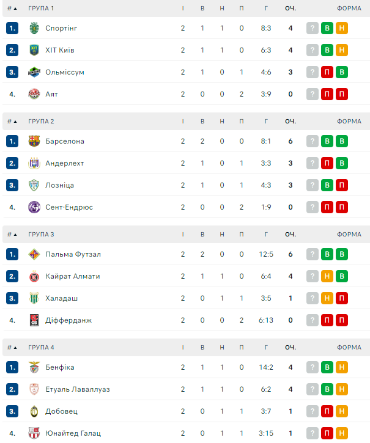The width and height of the screenshot is (370, 443).
Task: Click the Benfica eagle crest icon
Action: pyautogui.click(x=34, y=367)
